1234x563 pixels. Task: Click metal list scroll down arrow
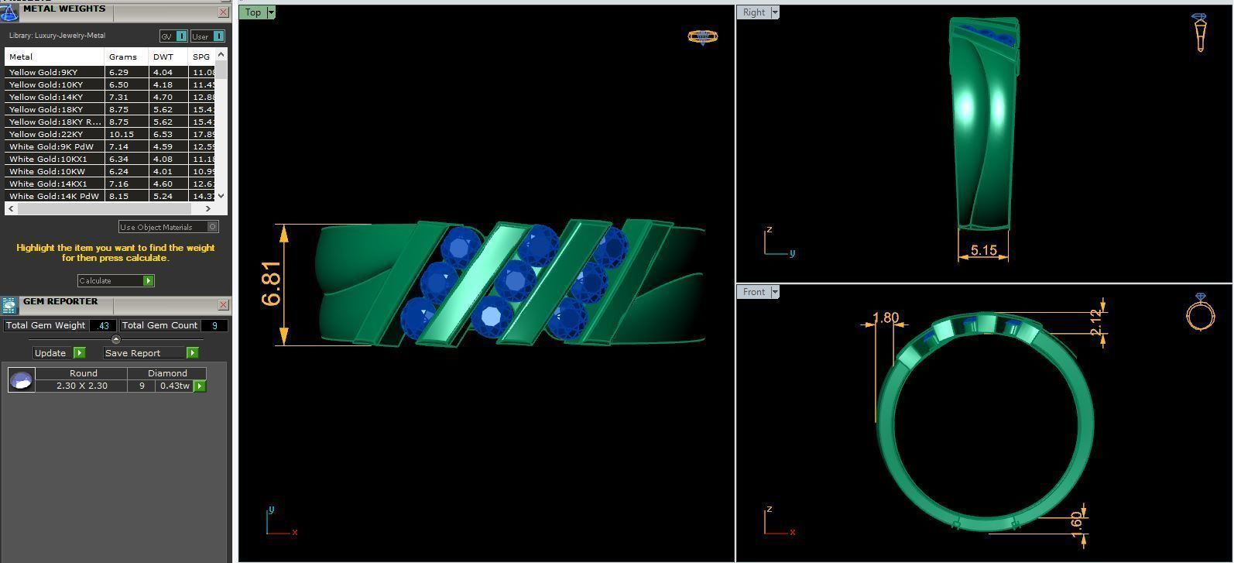click(221, 196)
